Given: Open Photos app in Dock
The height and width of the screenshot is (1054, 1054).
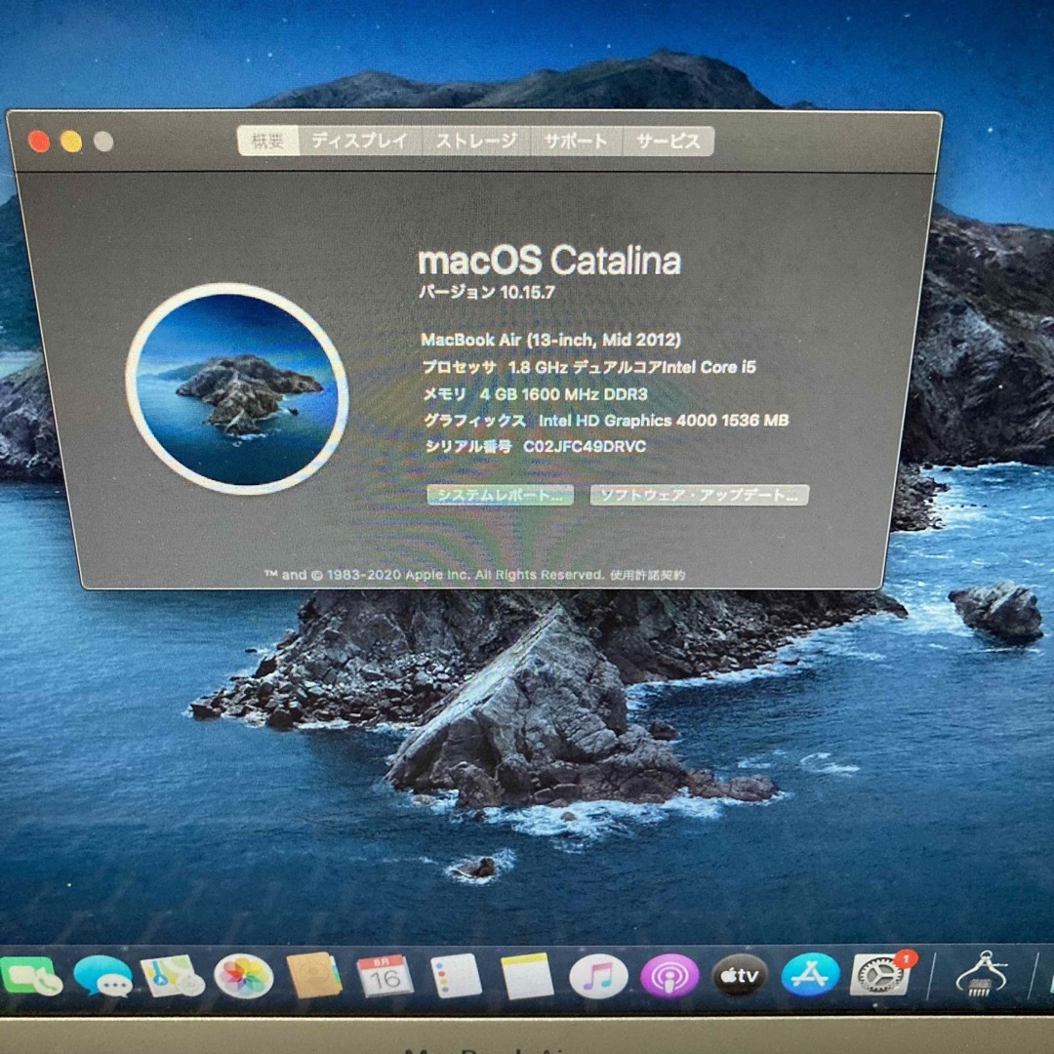Looking at the screenshot, I should (x=243, y=976).
